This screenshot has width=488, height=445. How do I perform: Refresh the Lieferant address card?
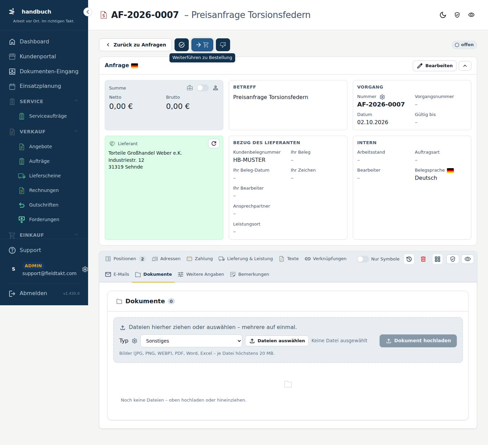pos(214,143)
